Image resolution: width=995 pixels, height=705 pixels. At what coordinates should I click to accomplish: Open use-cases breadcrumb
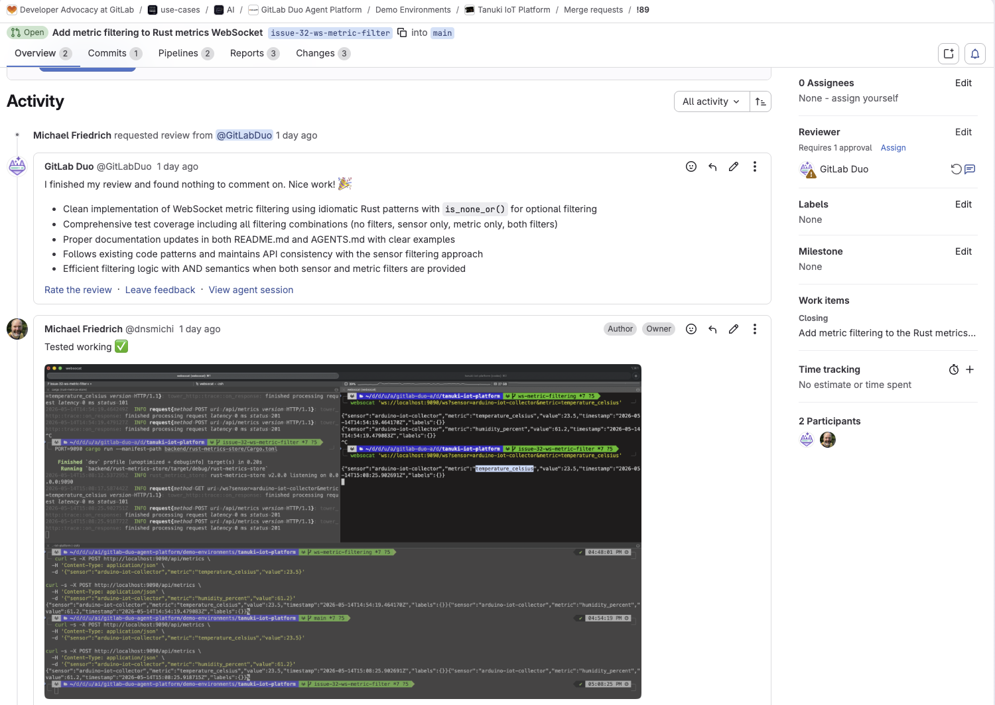(x=174, y=10)
